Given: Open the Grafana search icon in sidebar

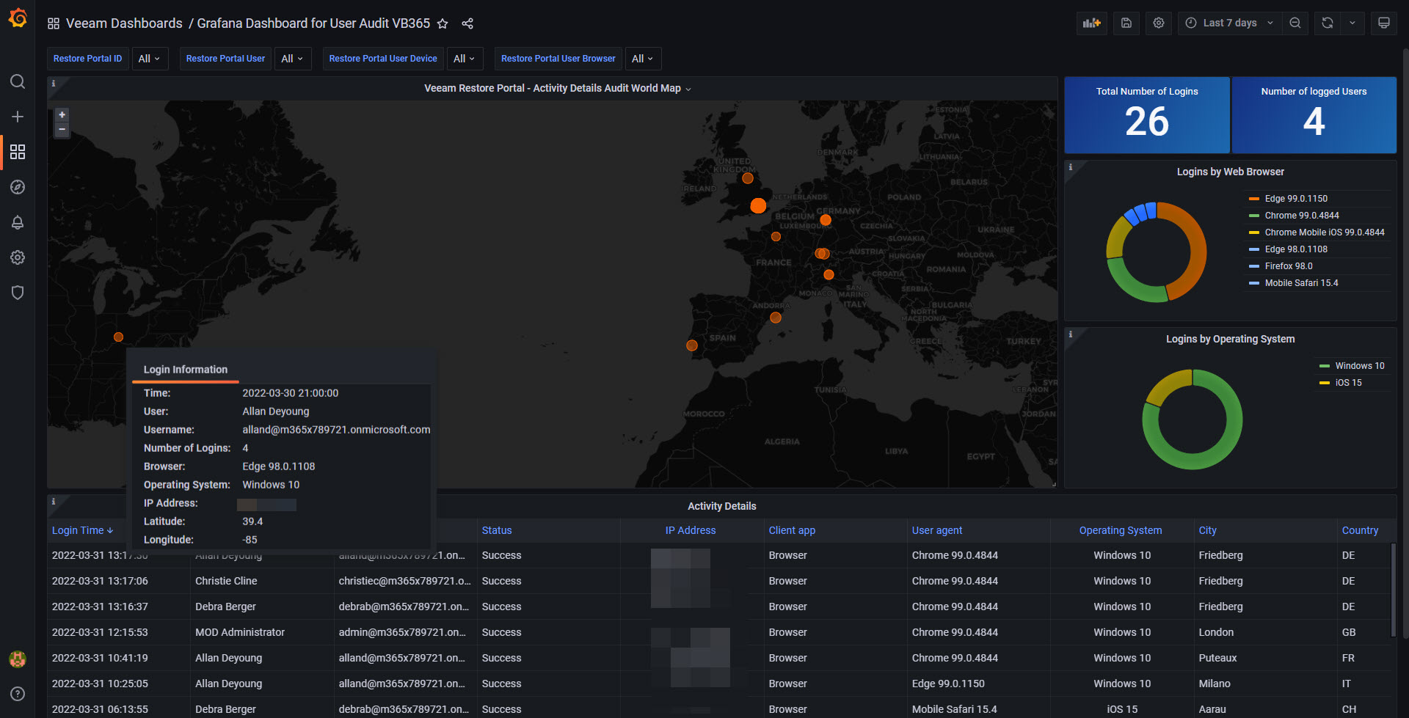Looking at the screenshot, I should [18, 81].
